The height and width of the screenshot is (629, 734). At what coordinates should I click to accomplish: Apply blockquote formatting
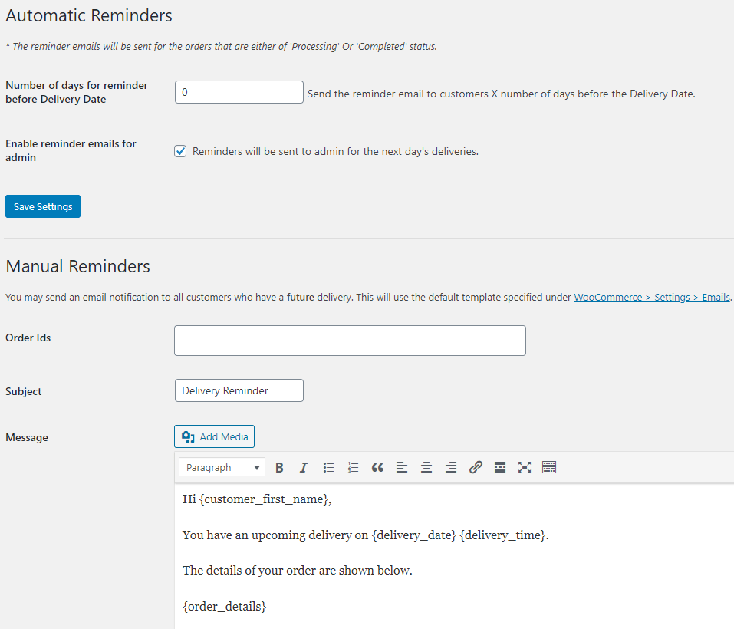tap(377, 467)
